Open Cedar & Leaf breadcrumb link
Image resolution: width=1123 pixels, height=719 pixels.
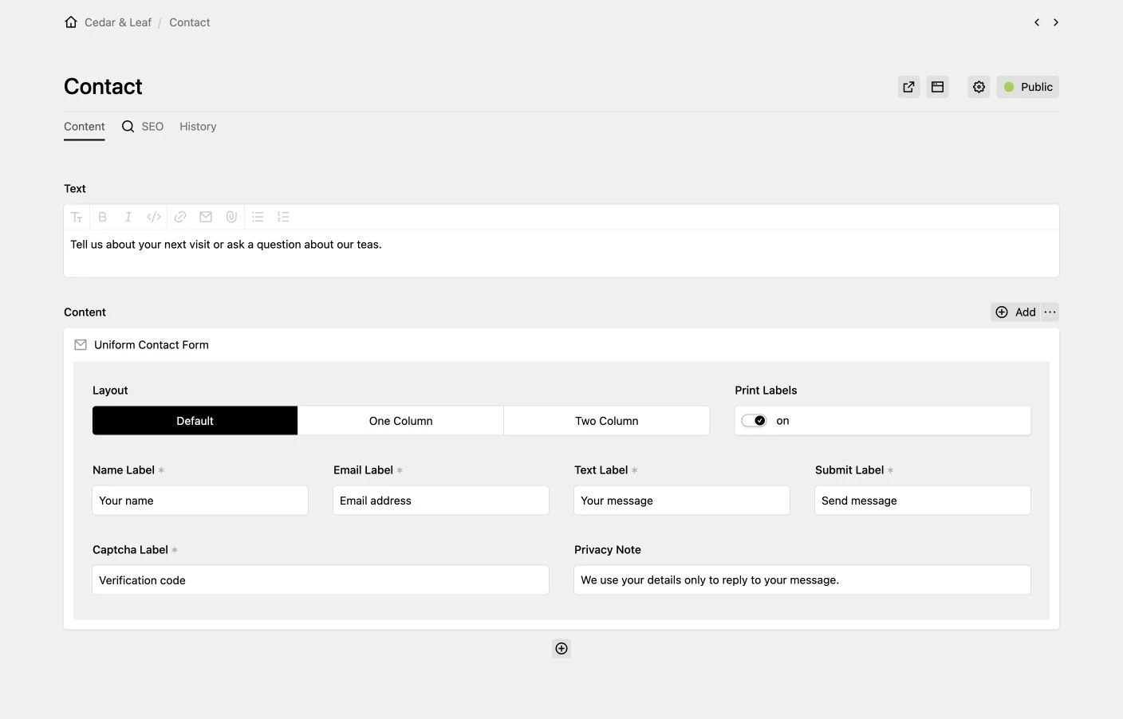(x=118, y=22)
